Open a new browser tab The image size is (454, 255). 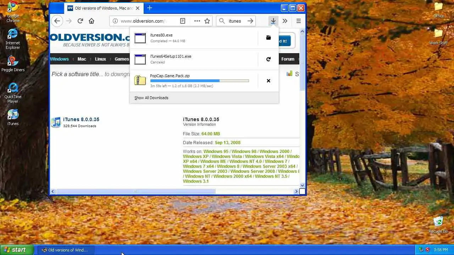150,8
